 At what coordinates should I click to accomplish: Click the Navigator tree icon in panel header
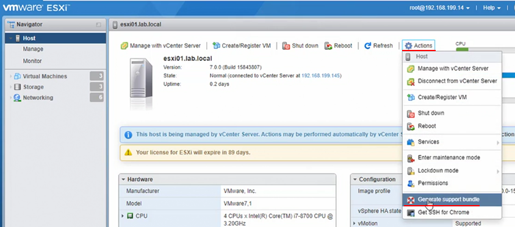click(x=11, y=24)
